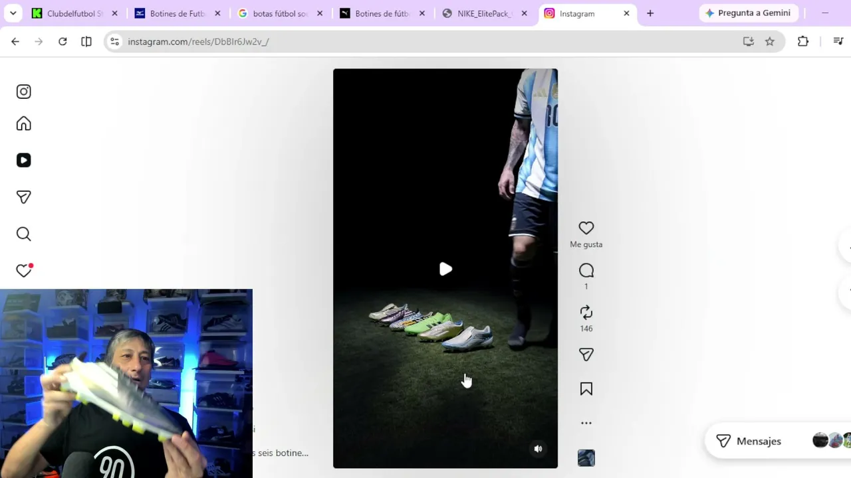Go back in browser history
851x478 pixels.
click(x=15, y=41)
